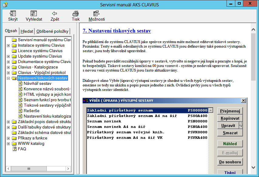Open the Vyhledat toolbar icon

tap(34, 14)
